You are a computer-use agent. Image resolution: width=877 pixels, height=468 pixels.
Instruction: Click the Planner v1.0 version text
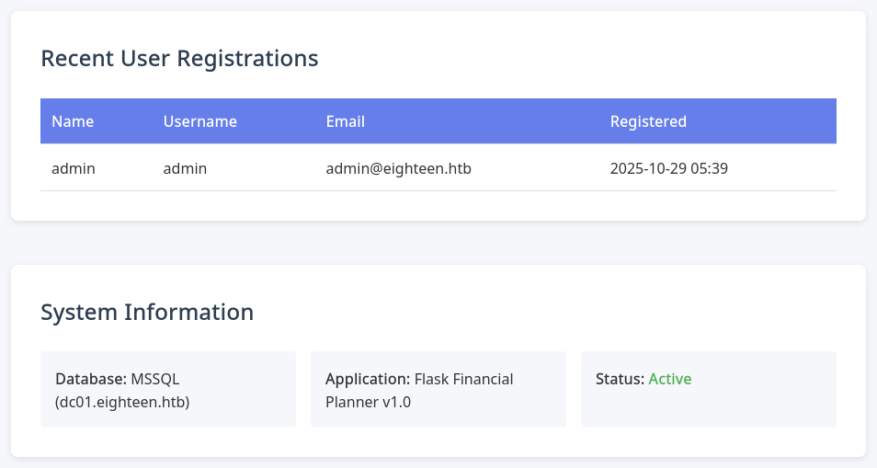pos(368,402)
